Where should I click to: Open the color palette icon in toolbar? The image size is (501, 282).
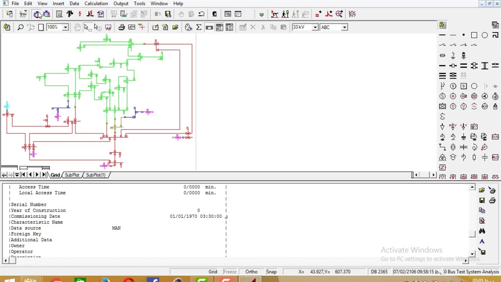(x=188, y=27)
